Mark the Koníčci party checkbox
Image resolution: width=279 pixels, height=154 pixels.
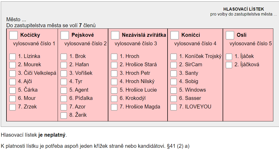[175, 35]
